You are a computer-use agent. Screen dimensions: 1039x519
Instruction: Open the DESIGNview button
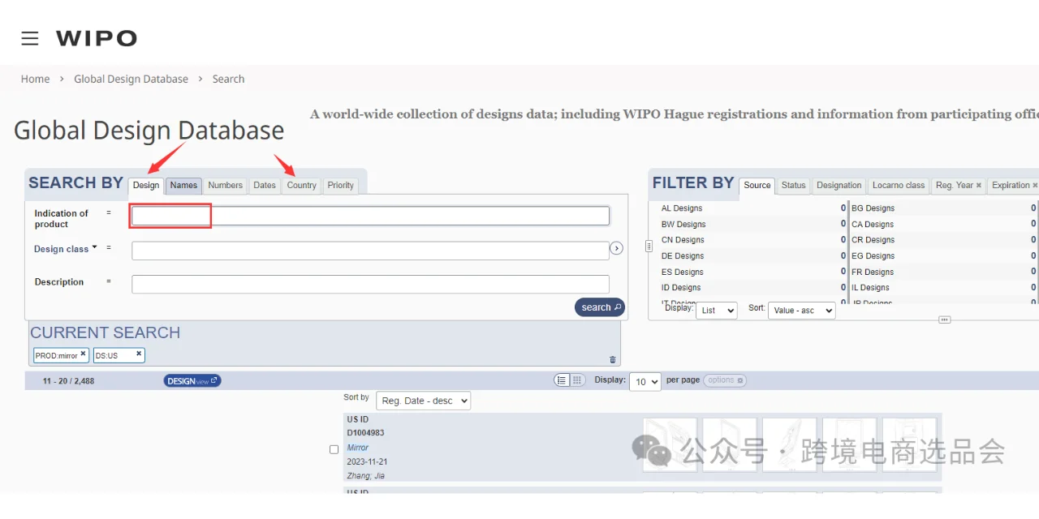pos(192,380)
